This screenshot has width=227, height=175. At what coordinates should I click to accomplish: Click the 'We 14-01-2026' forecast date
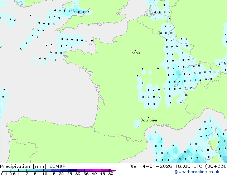[151, 166]
